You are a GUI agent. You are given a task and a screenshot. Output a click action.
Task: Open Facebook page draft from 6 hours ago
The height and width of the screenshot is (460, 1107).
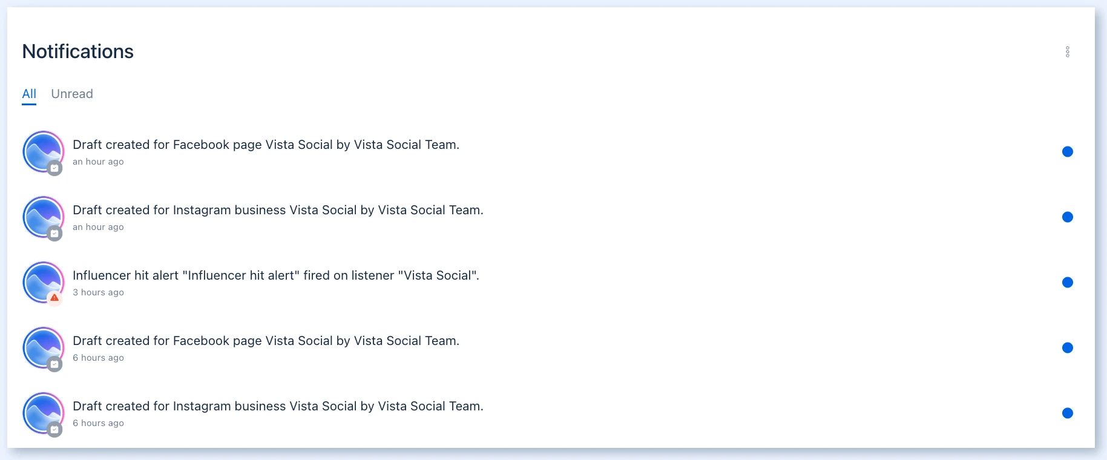click(266, 341)
